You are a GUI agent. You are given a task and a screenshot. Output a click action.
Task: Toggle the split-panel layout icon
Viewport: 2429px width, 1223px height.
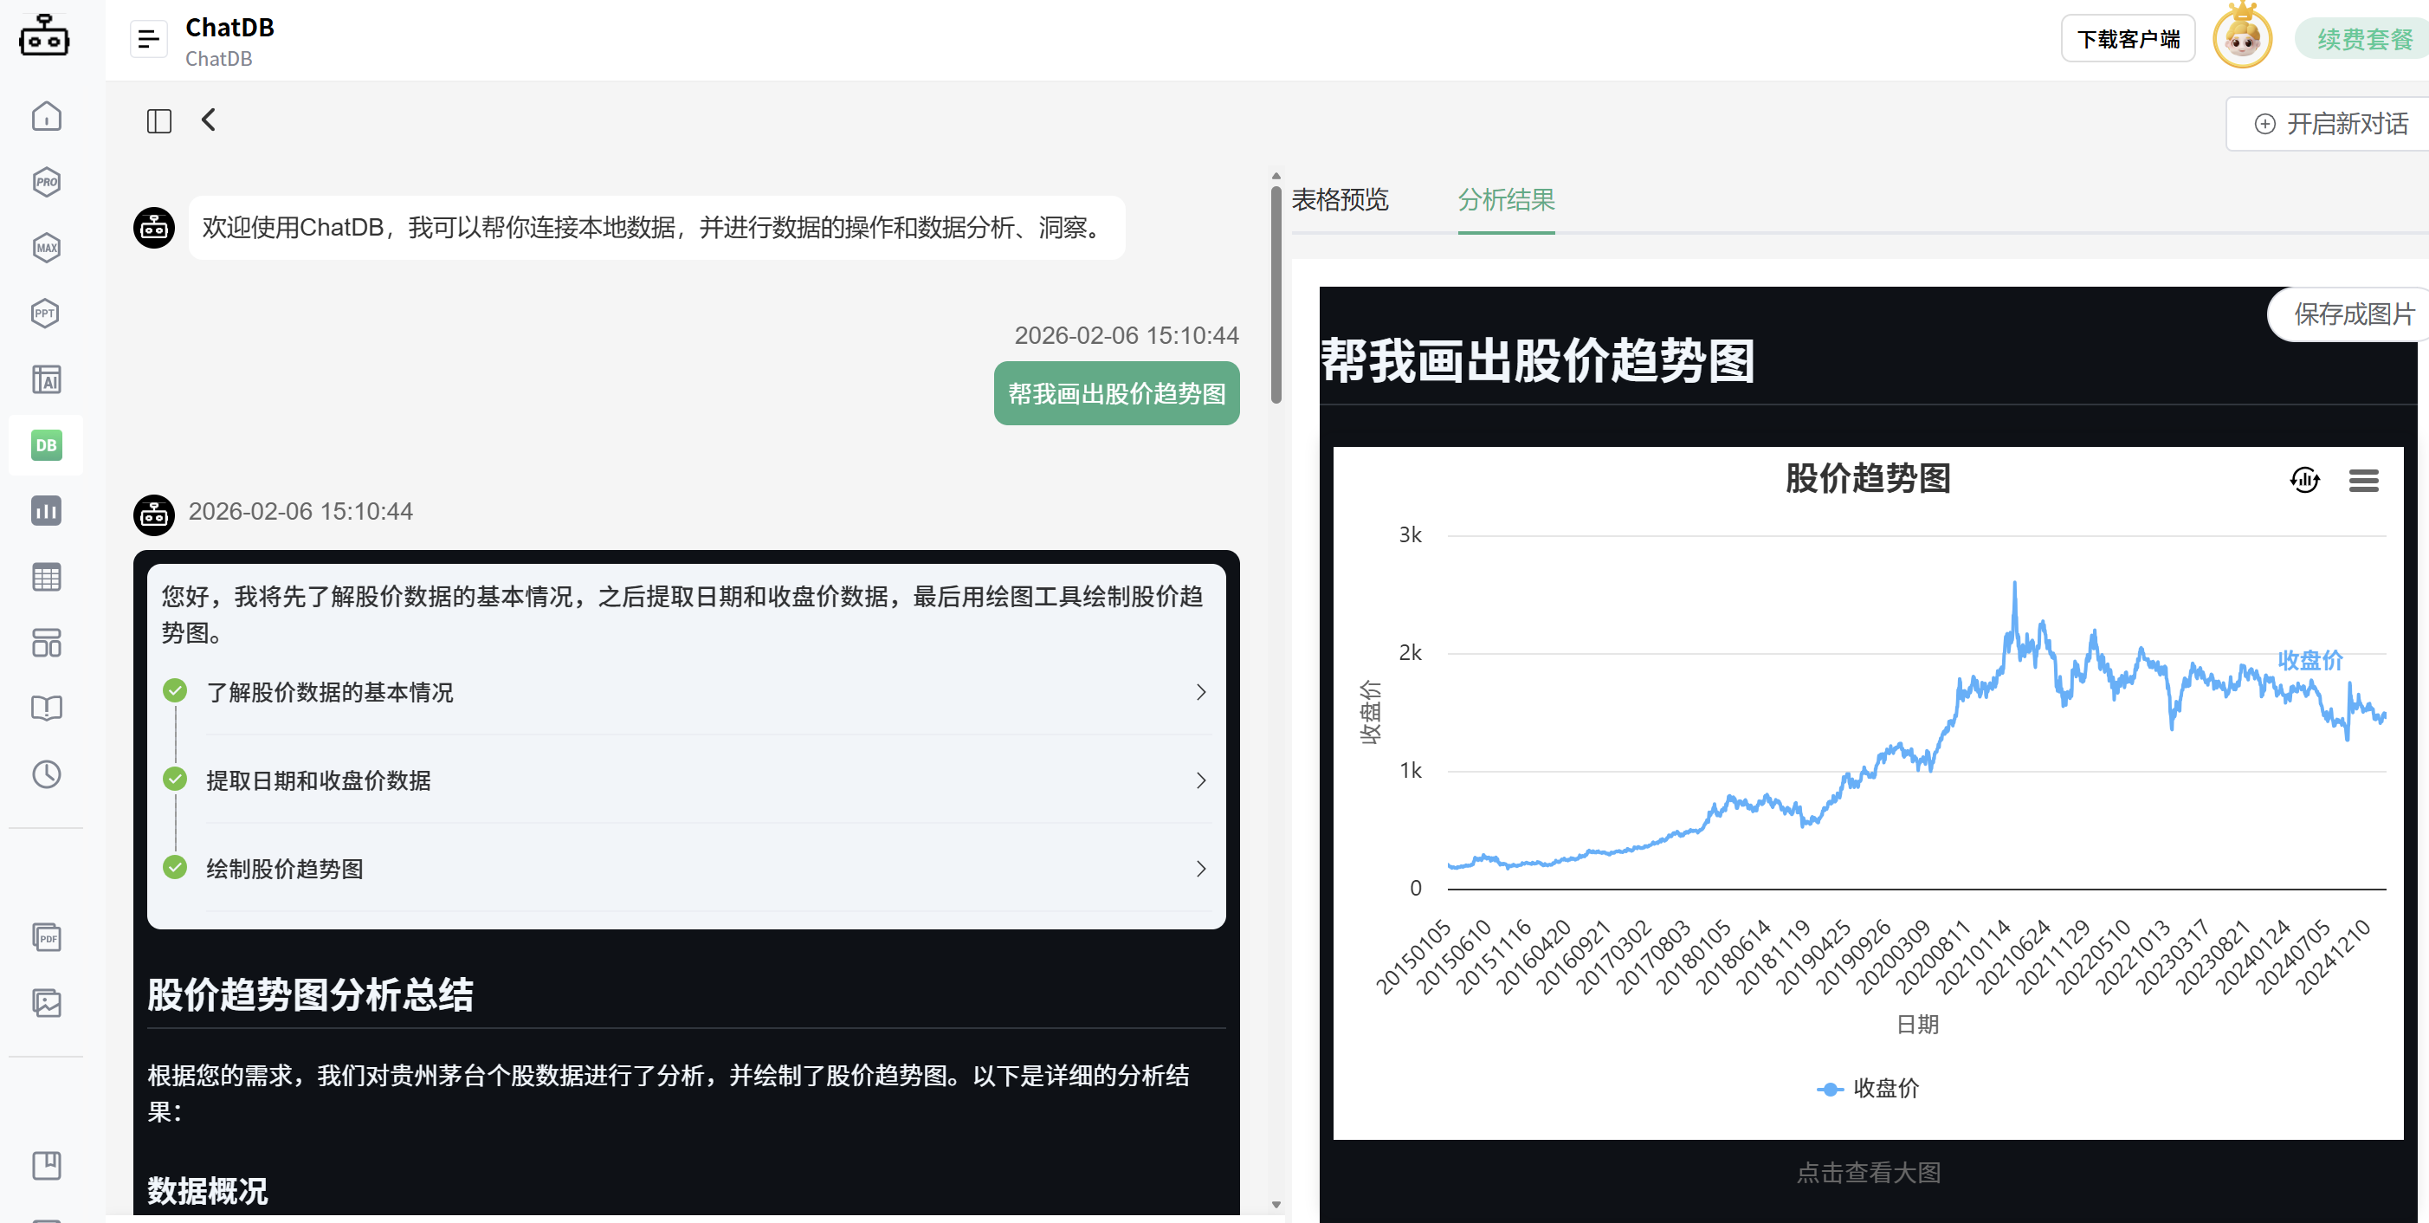tap(158, 120)
